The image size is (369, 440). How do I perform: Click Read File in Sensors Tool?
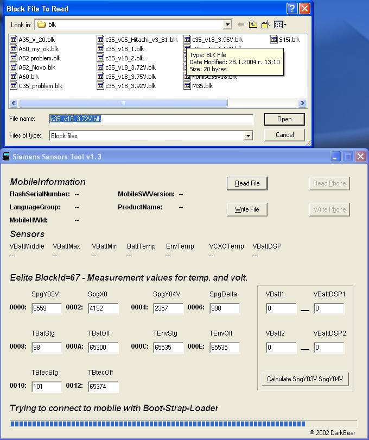point(247,183)
